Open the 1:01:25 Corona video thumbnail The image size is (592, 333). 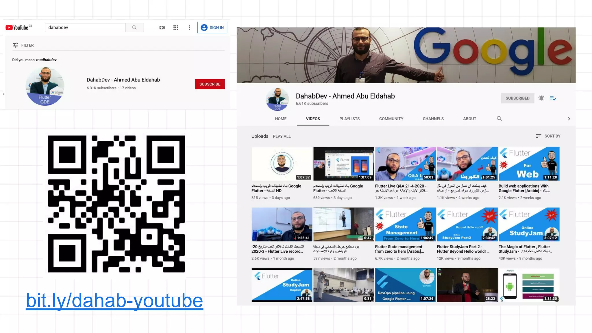click(x=467, y=164)
